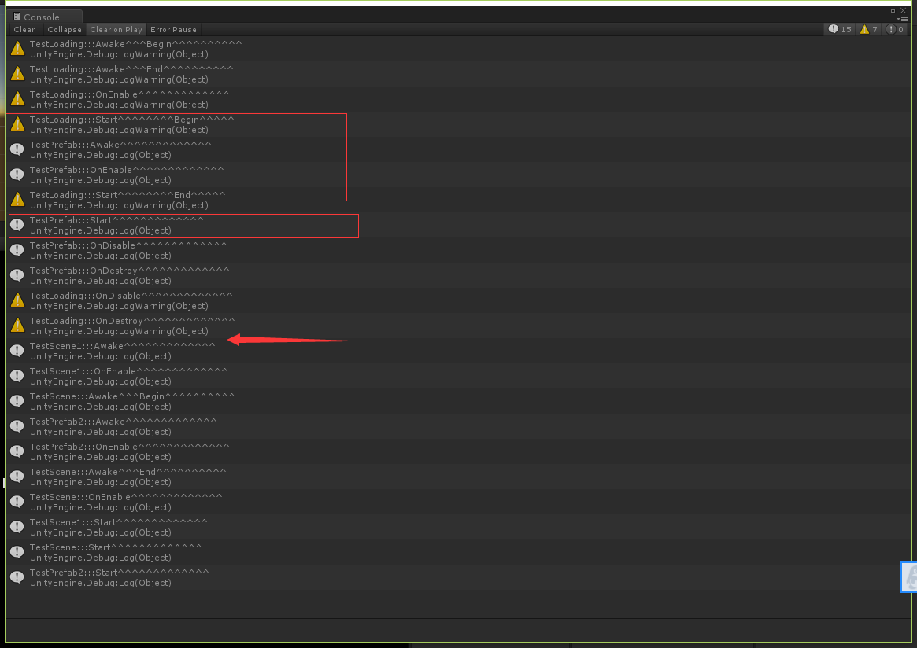Select log text 'TestLoading:::OnDestroy'

[87, 320]
